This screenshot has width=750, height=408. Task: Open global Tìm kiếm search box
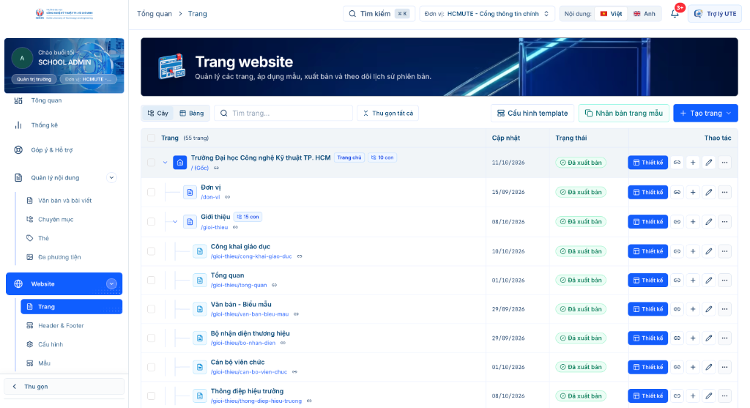(x=379, y=14)
